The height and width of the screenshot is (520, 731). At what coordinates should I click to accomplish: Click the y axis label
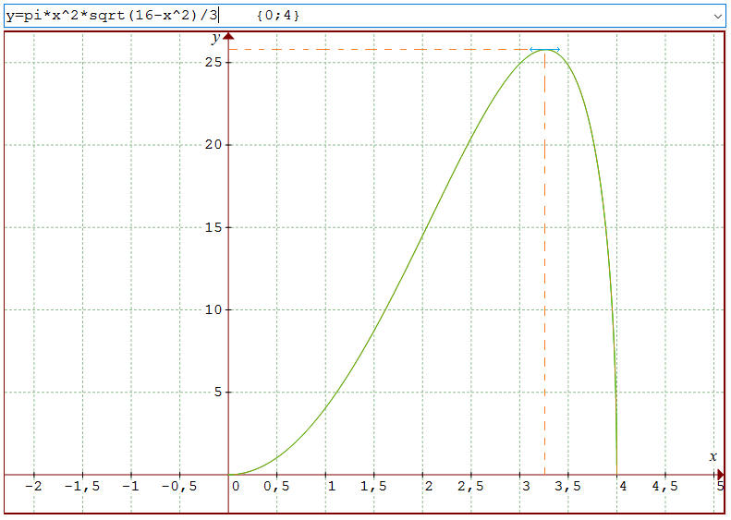point(214,38)
